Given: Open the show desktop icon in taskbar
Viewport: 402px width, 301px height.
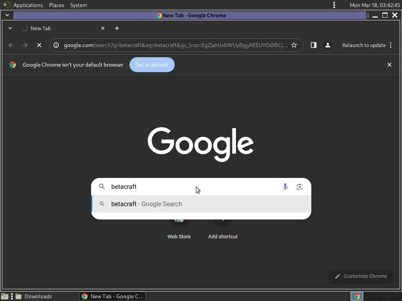Looking at the screenshot, I should click(5, 296).
